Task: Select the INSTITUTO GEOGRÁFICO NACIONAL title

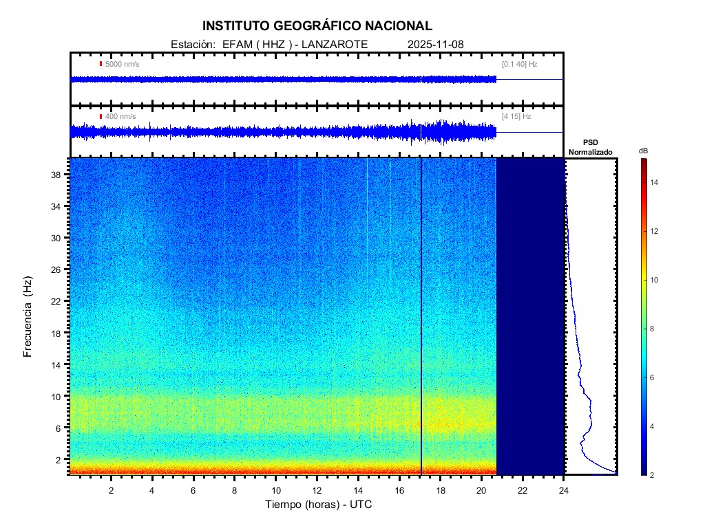Action: tap(317, 26)
